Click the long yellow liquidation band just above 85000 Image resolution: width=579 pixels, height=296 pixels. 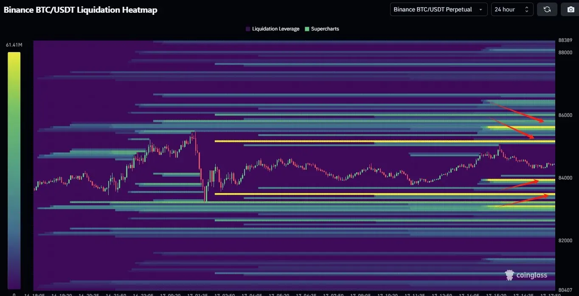(340, 141)
